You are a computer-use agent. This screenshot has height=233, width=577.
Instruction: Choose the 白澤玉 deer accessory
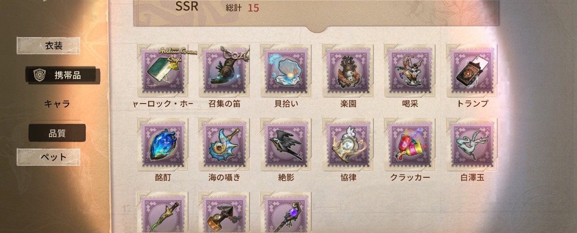tap(471, 144)
